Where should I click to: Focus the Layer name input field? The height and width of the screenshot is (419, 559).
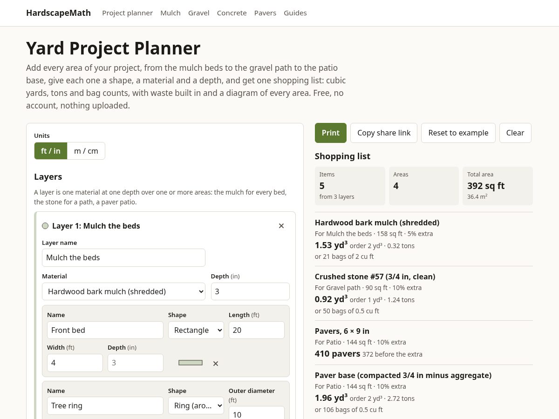click(x=123, y=257)
